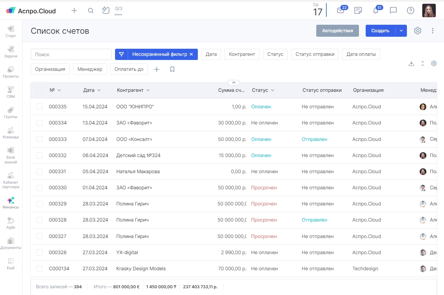444x295 pixels.
Task: Open page settings gear beside Создать
Action: coord(418,31)
